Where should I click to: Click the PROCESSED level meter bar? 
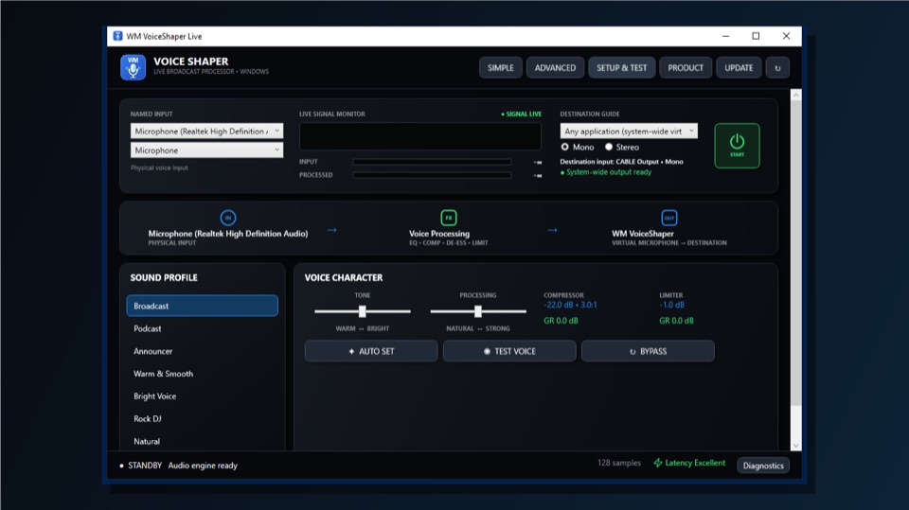432,175
